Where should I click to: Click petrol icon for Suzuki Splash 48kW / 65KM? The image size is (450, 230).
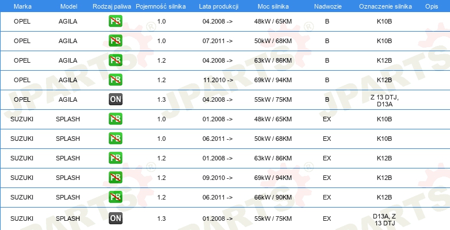click(115, 118)
